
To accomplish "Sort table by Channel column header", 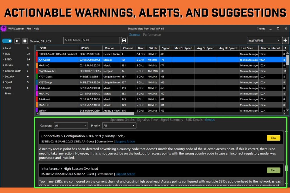I will click(128, 48).
